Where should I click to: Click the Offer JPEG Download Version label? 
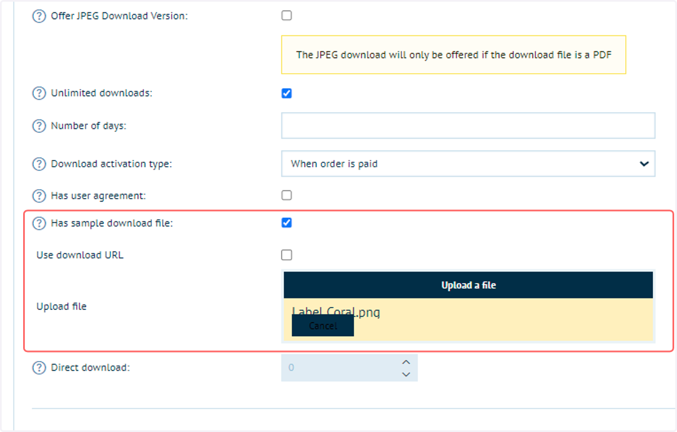click(120, 16)
